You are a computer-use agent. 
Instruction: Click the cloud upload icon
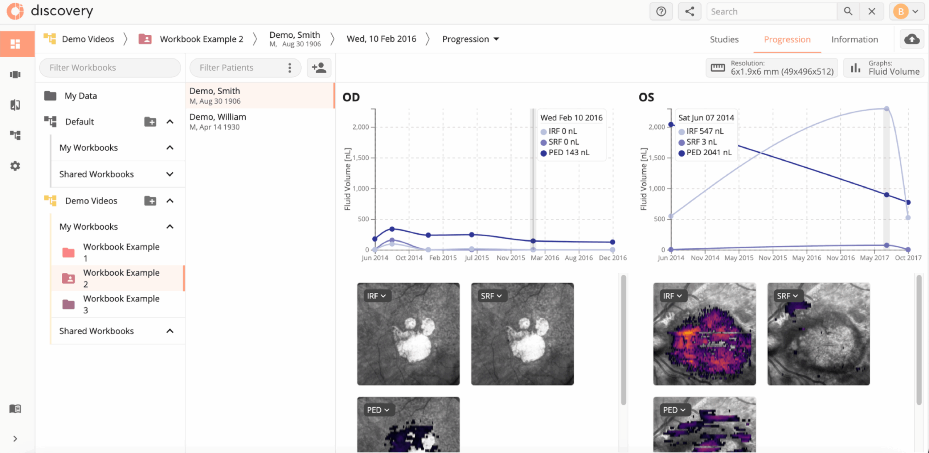click(912, 39)
